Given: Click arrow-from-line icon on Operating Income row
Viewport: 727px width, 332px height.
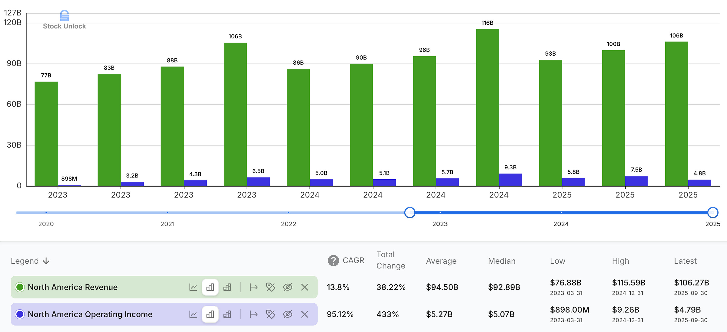Looking at the screenshot, I should (x=254, y=314).
